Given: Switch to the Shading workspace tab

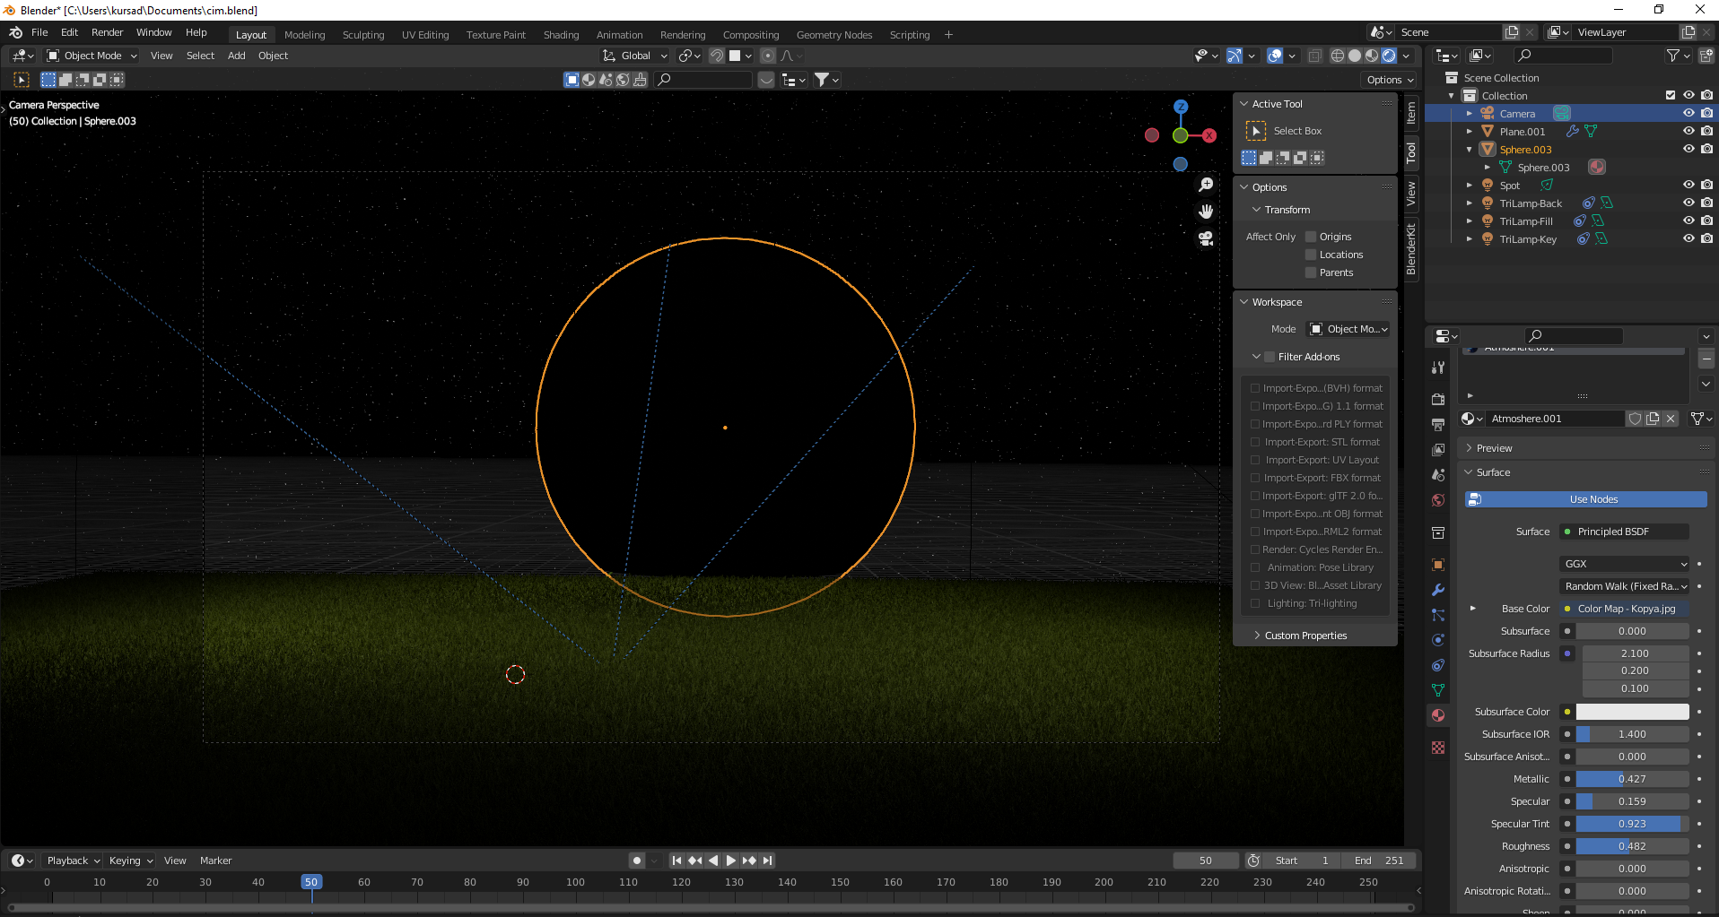Looking at the screenshot, I should point(561,35).
